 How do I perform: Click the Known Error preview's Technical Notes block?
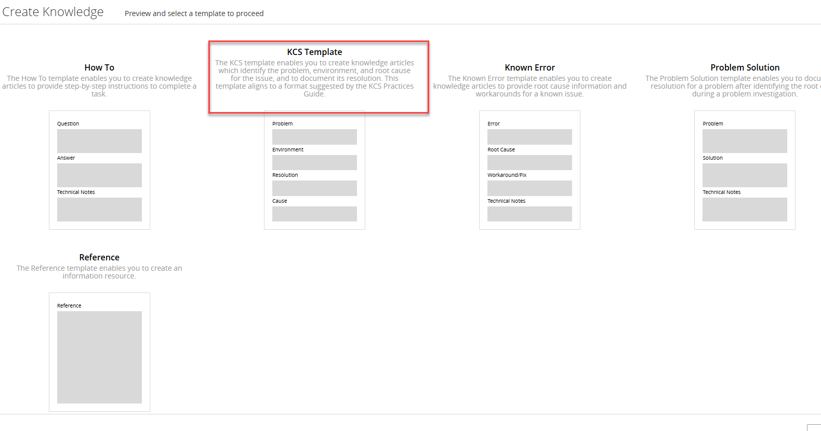[529, 214]
